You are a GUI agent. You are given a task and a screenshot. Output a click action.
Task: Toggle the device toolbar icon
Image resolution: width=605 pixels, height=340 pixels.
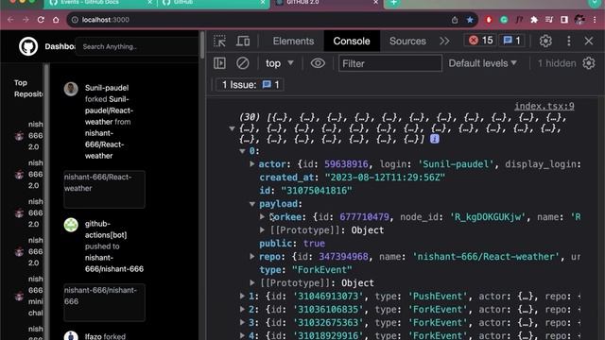pos(243,41)
